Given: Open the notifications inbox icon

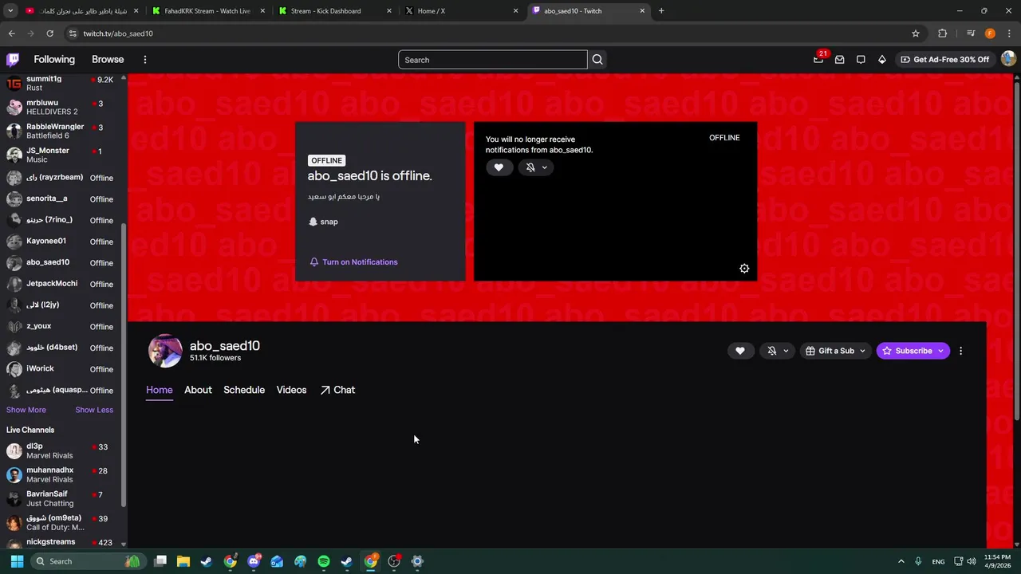Looking at the screenshot, I should coord(839,60).
